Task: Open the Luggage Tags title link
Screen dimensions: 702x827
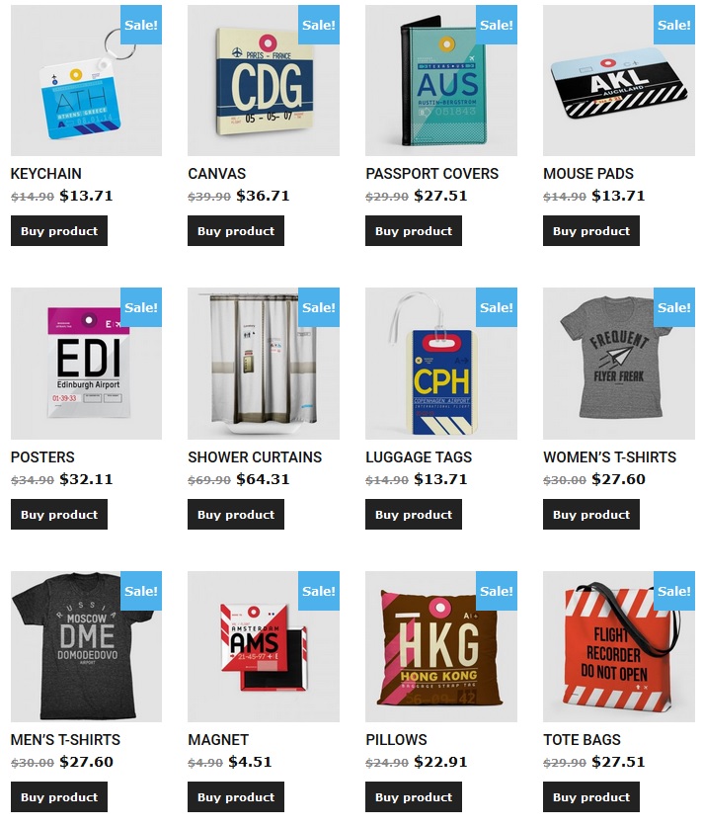Action: click(x=419, y=456)
